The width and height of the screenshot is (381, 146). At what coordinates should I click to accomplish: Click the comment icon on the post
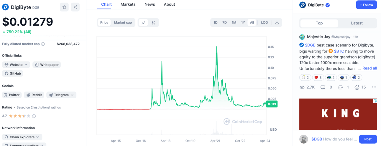point(323,87)
